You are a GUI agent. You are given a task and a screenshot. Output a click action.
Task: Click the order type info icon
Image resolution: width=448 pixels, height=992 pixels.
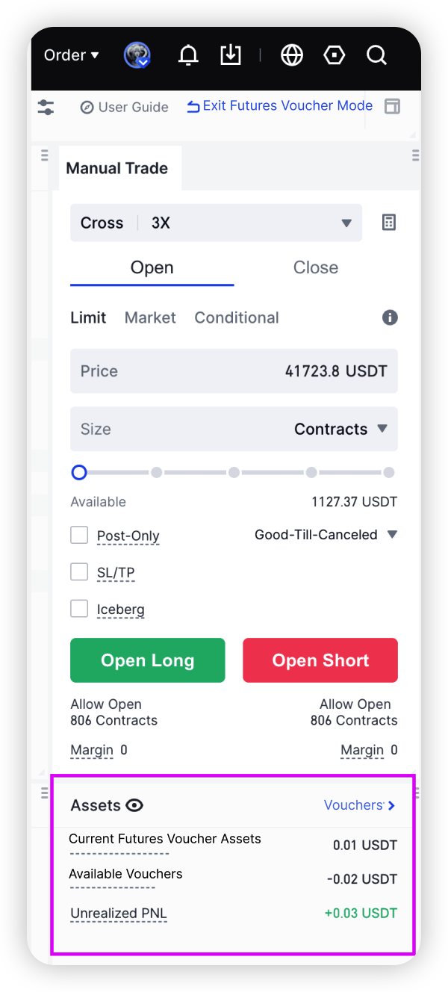[390, 317]
